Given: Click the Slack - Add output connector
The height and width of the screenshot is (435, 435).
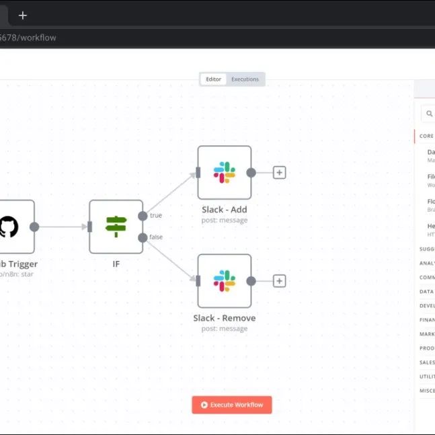Looking at the screenshot, I should tap(251, 173).
